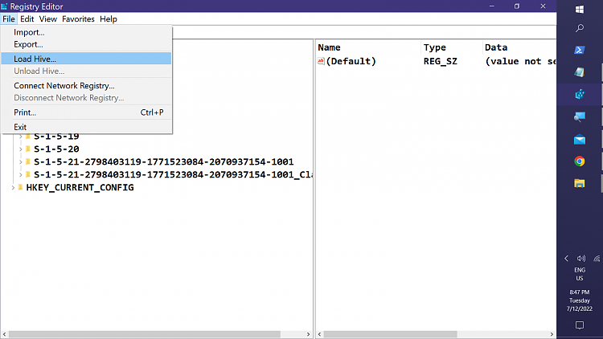The width and height of the screenshot is (603, 339).
Task: Expand the HKEY_CURRENT_CONFIG hive
Action: tap(13, 187)
